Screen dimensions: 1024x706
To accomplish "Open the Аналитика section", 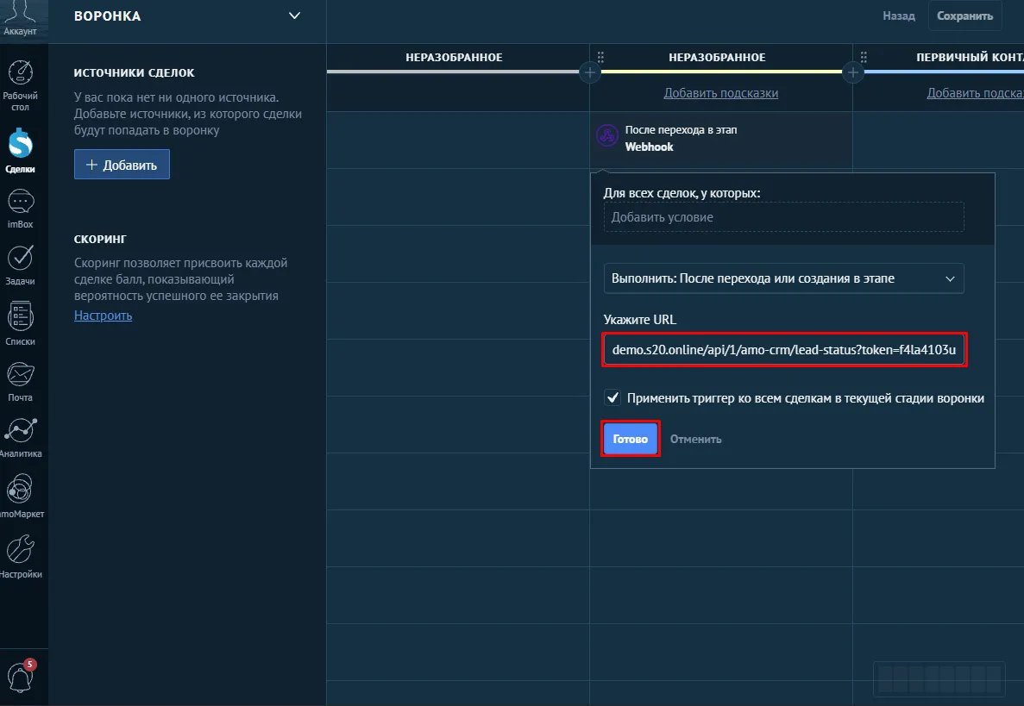I will [x=20, y=438].
